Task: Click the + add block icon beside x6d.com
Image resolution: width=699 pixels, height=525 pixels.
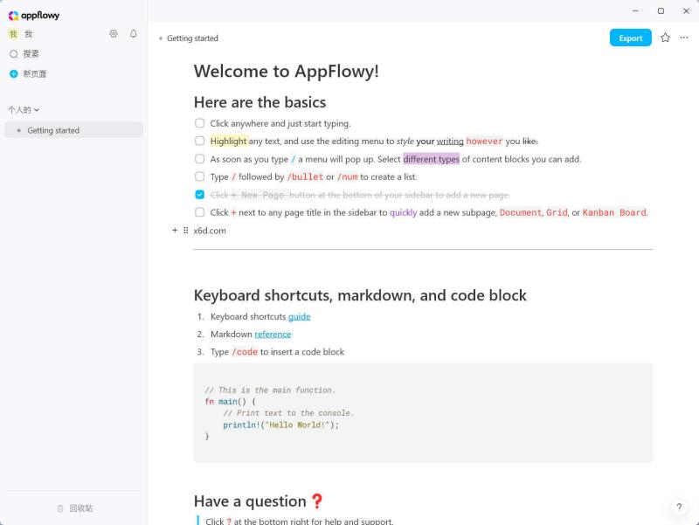Action: [x=175, y=231]
